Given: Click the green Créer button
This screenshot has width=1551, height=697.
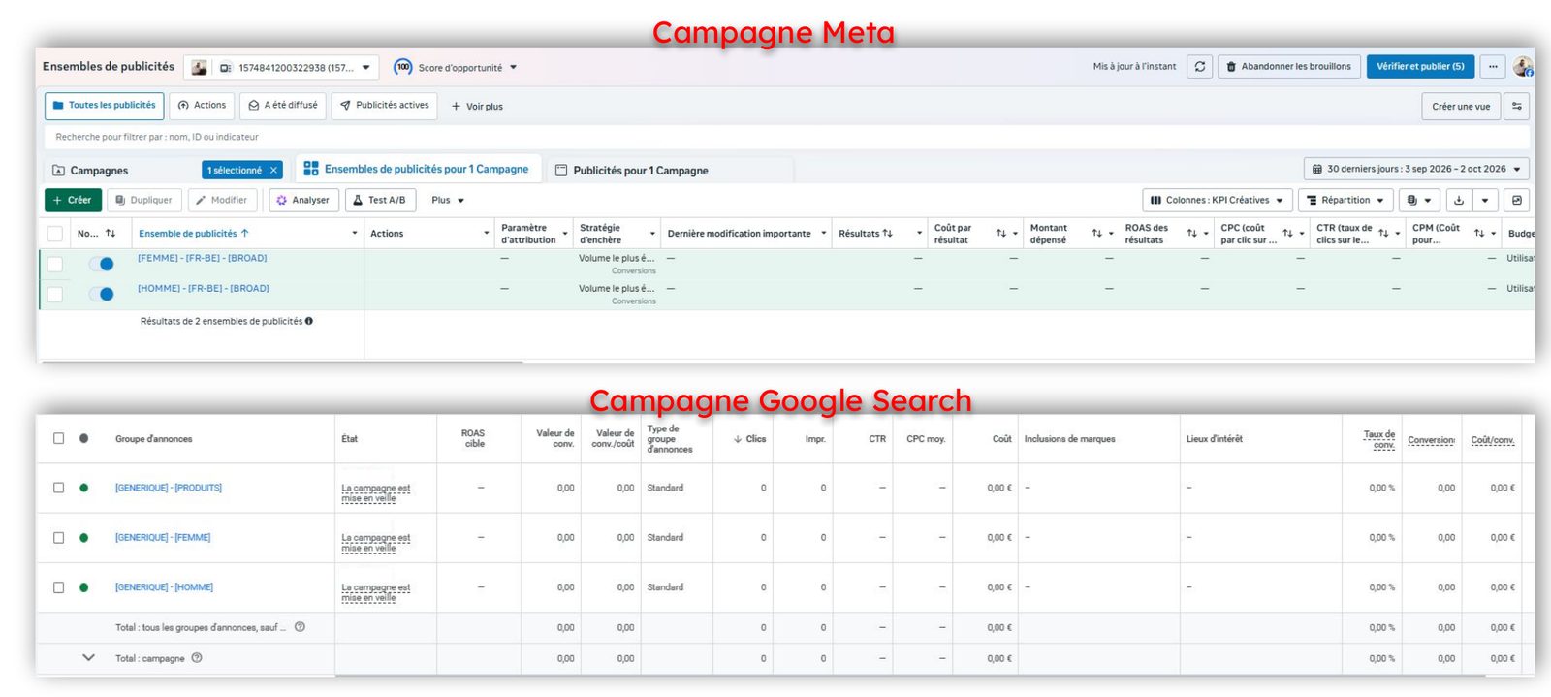Looking at the screenshot, I should [x=72, y=200].
